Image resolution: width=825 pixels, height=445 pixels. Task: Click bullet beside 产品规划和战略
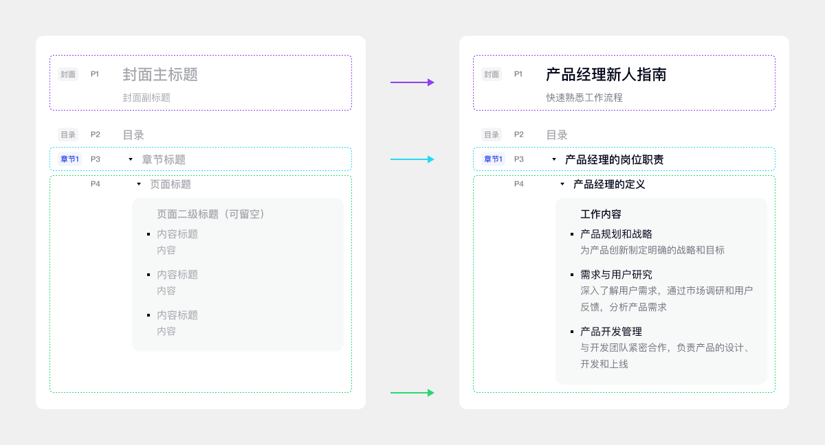572,234
